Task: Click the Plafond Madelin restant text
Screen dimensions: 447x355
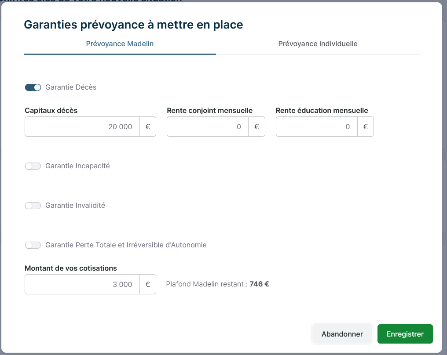Action: 217,284
